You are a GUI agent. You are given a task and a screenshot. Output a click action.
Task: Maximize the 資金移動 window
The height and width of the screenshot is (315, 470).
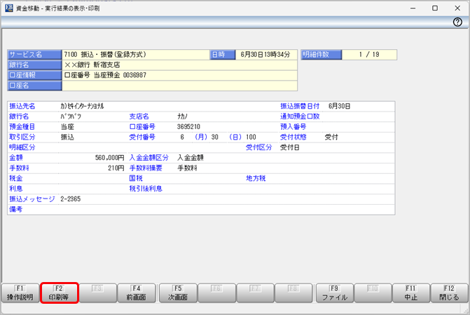(435, 8)
